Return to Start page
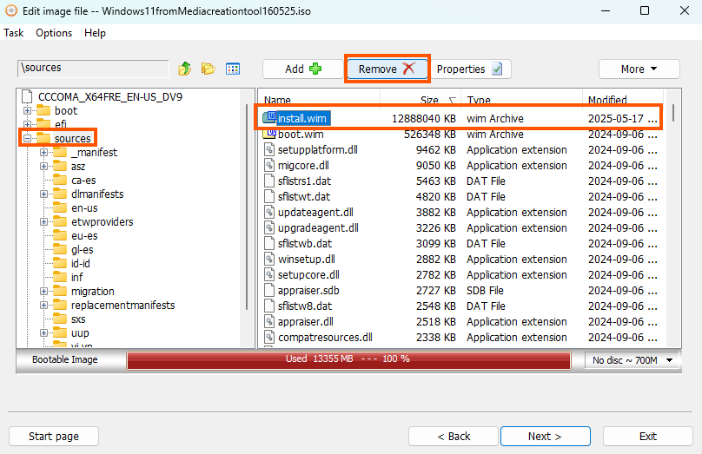 click(54, 436)
